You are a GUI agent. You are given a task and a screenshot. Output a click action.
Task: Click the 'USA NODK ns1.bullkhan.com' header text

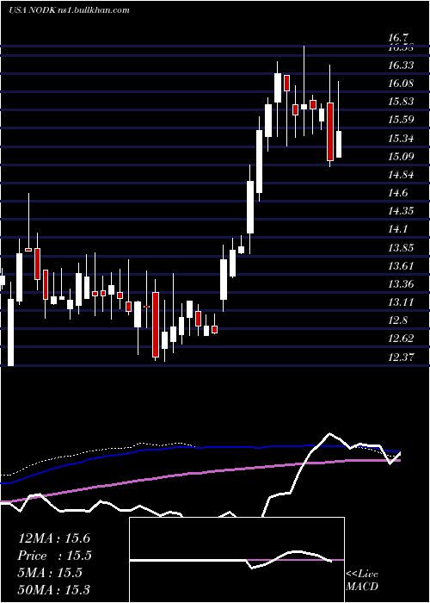pyautogui.click(x=69, y=10)
